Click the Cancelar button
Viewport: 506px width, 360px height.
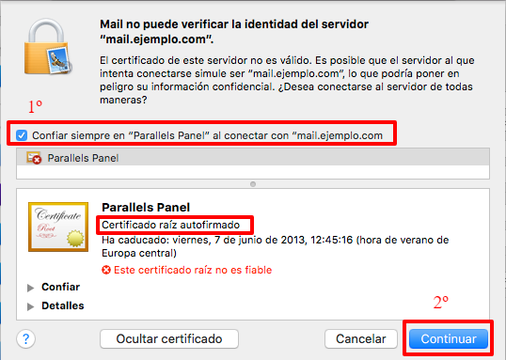coord(361,338)
